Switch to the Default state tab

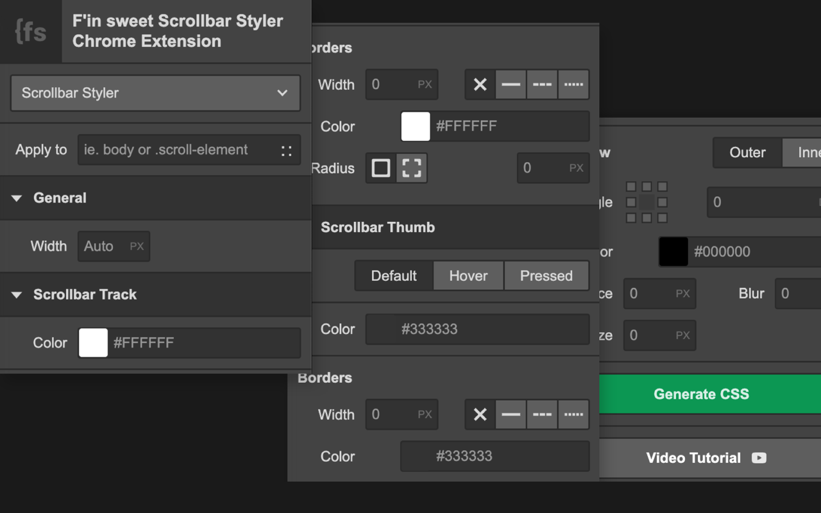(394, 276)
